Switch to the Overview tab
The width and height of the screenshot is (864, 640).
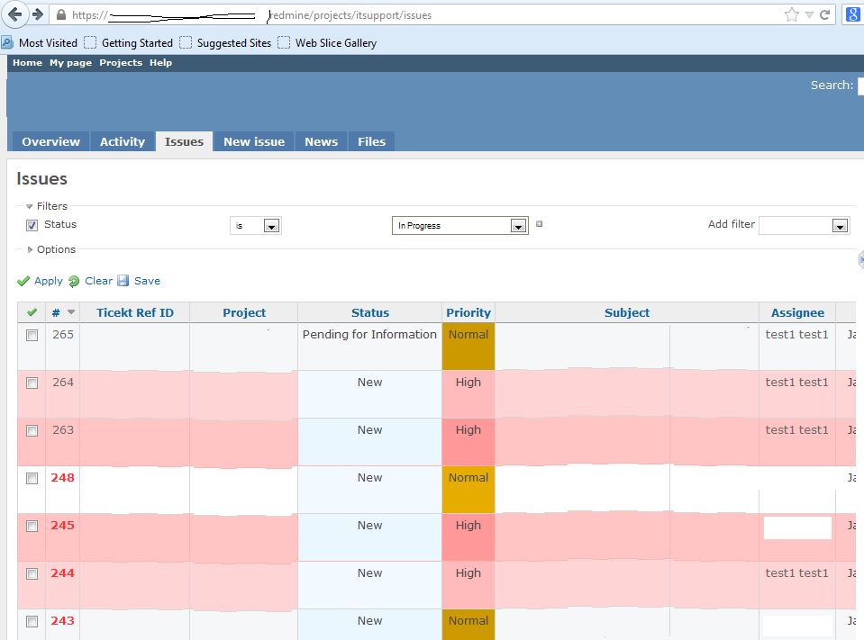point(50,141)
